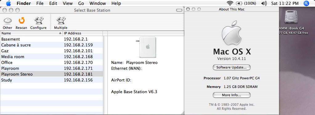Toggle toolbar with the pill button
The width and height of the screenshot is (315, 115).
pos(179,10)
